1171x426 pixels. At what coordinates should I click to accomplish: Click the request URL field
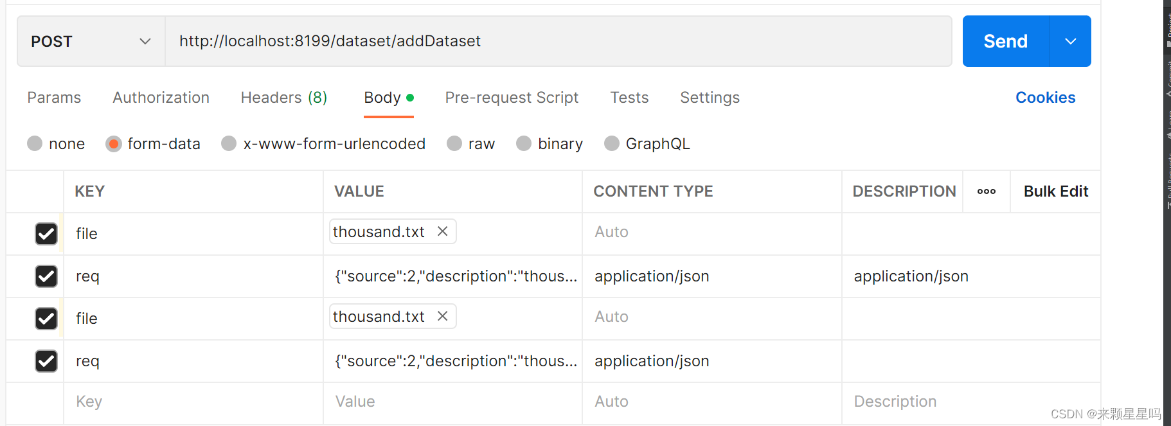pyautogui.click(x=558, y=41)
